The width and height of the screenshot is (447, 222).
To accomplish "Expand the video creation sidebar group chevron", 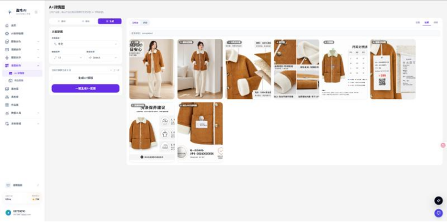I will pyautogui.click(x=38, y=50).
